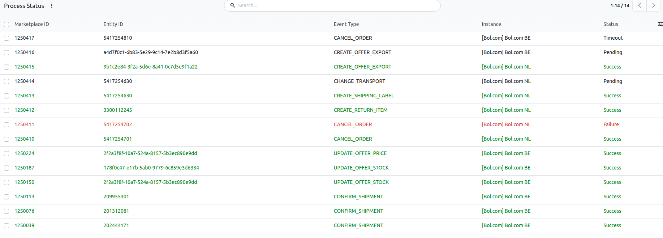Screen dimensions: 663x238
Task: Click Entity ID 209955301
Action: (116, 197)
